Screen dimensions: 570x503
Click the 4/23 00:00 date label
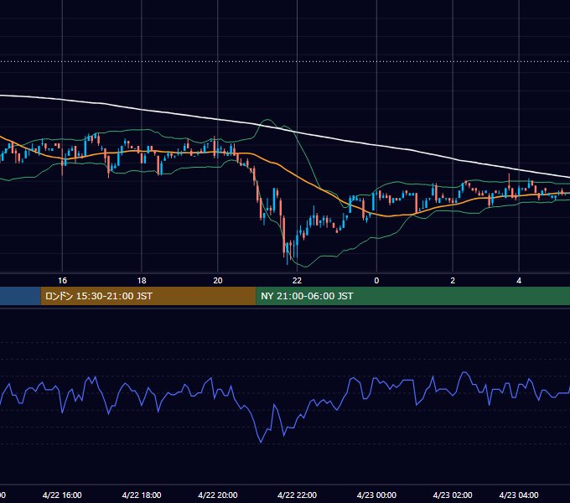tap(376, 495)
